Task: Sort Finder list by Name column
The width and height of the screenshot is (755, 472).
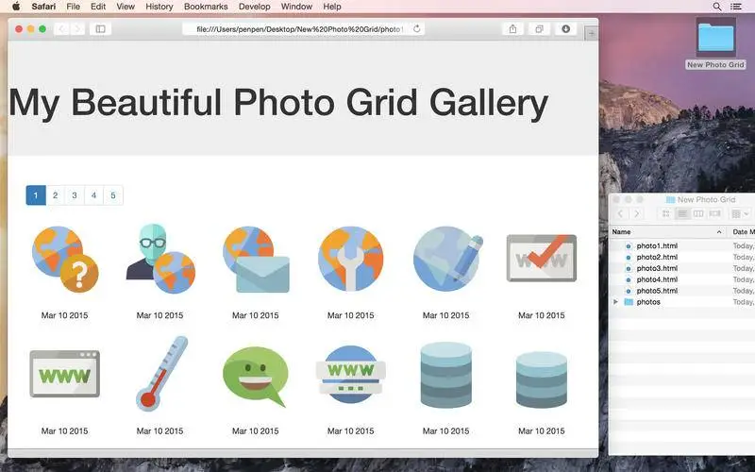Action: [x=667, y=231]
